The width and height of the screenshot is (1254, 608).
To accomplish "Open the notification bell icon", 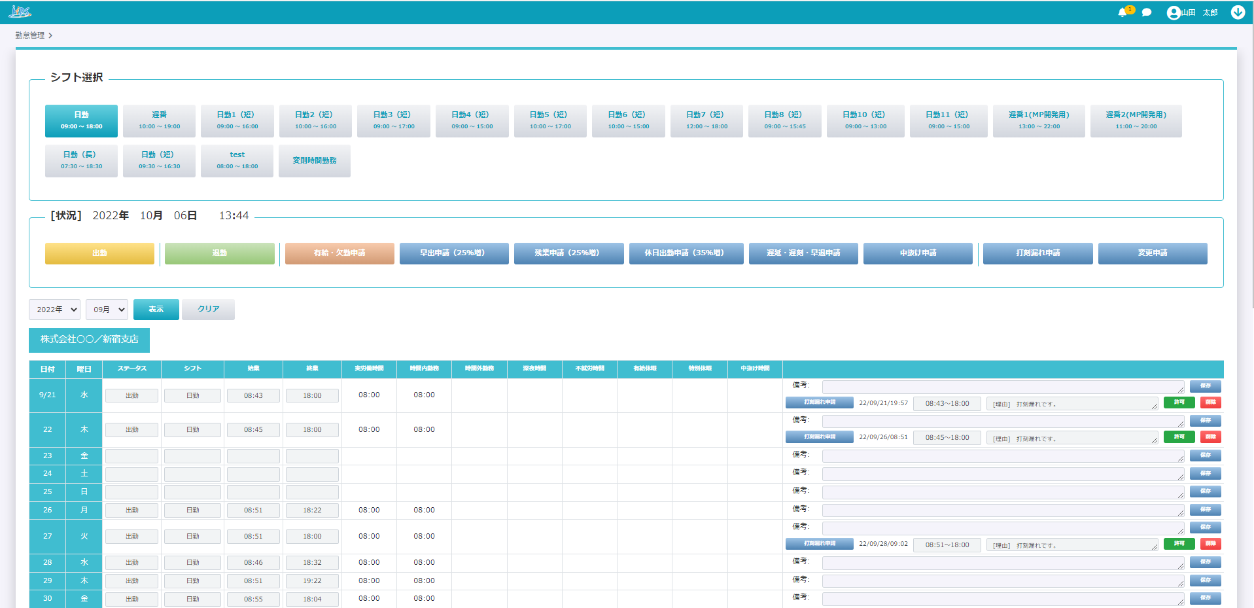I will click(x=1123, y=12).
